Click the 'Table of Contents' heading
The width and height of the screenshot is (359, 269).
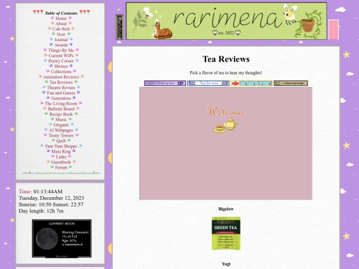[61, 13]
